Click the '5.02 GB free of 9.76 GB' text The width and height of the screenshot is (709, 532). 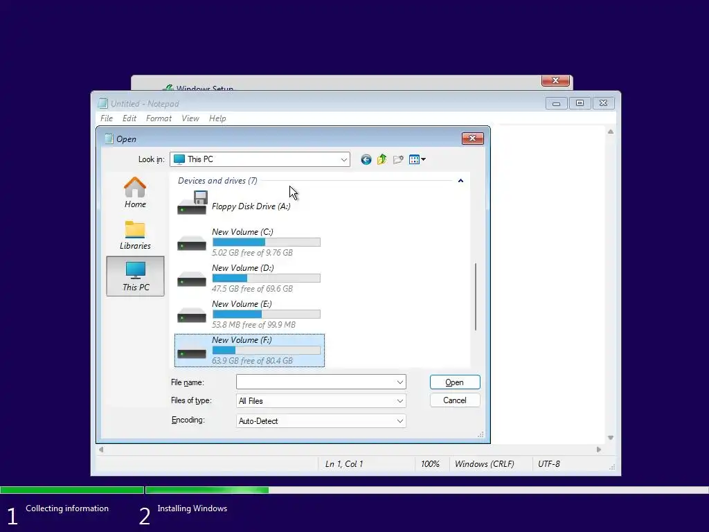[252, 253]
